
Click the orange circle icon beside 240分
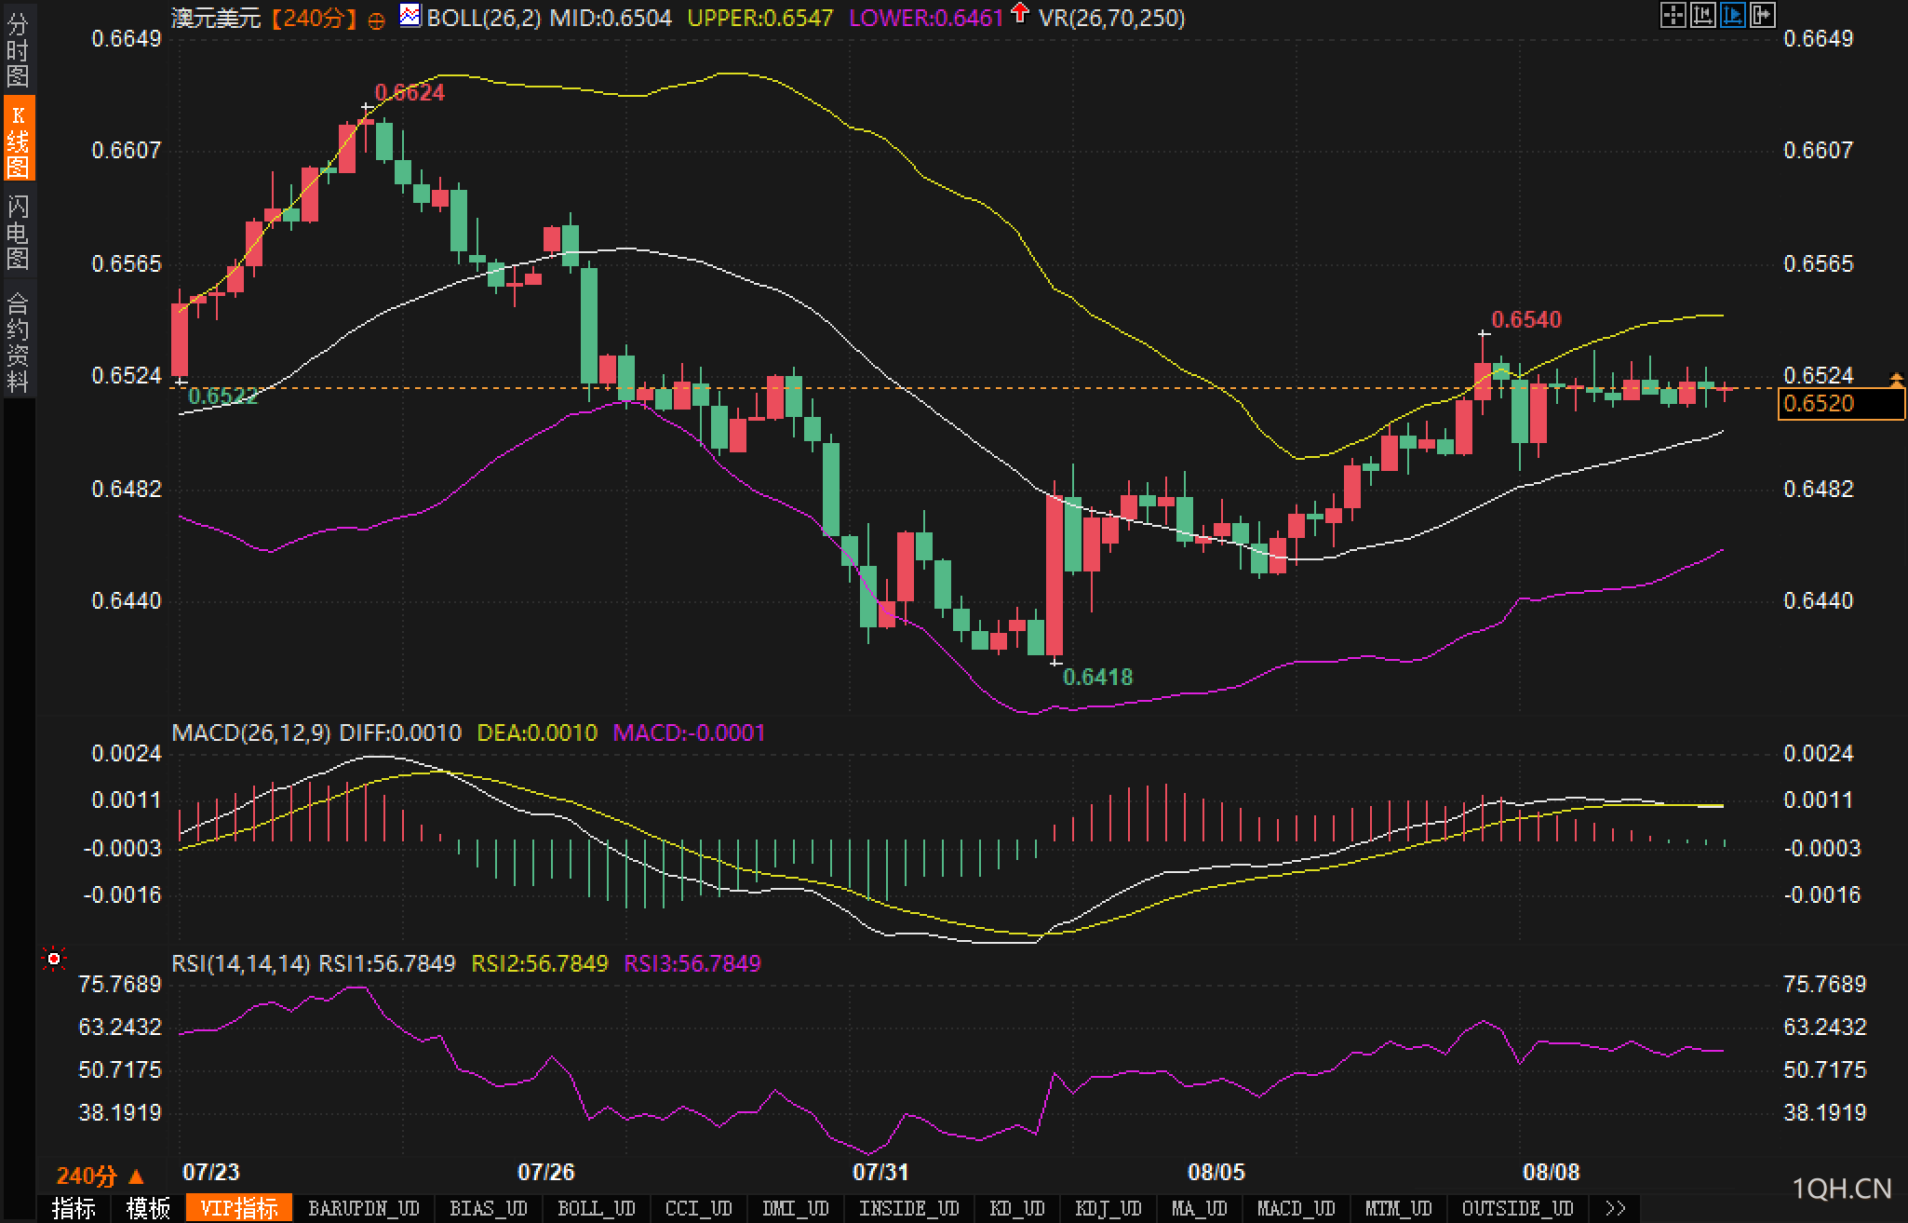click(376, 20)
